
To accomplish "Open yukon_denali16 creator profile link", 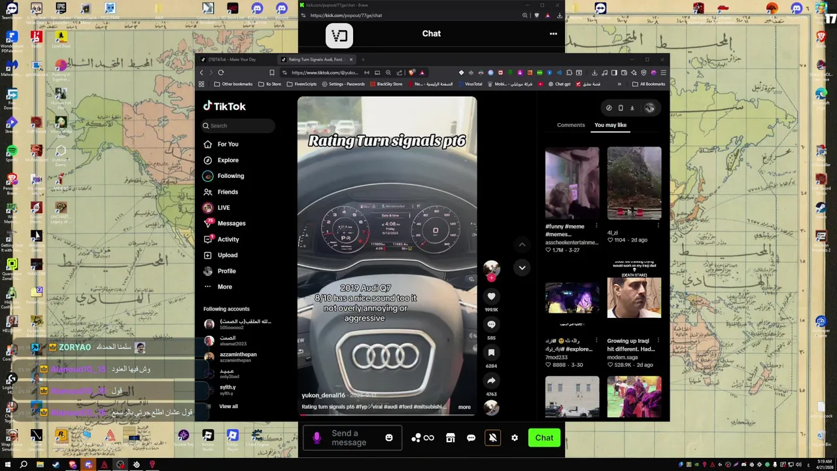I will 323,395.
